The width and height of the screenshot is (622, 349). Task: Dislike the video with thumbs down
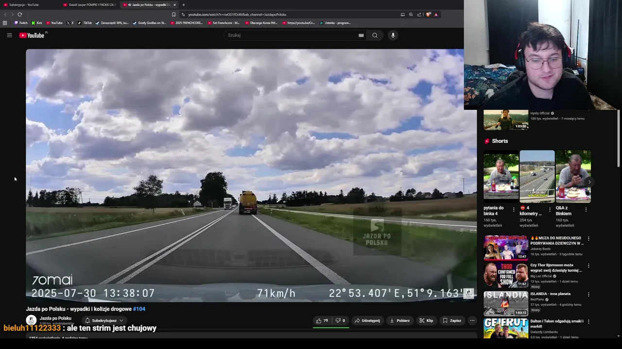[x=340, y=320]
